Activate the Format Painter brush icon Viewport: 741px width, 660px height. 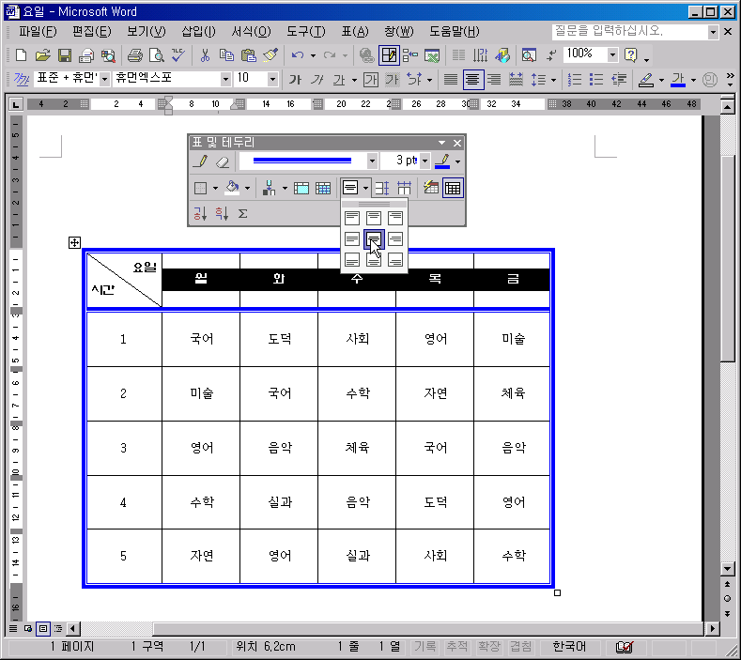[270, 55]
